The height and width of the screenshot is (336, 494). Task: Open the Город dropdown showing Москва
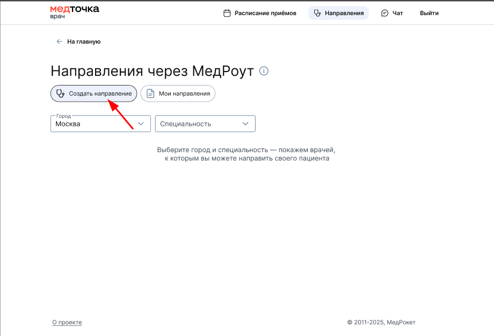(94, 124)
